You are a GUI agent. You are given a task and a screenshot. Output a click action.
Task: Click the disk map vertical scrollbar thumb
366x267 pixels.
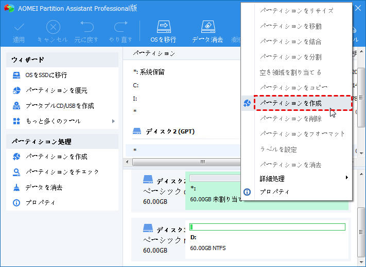[361, 232]
